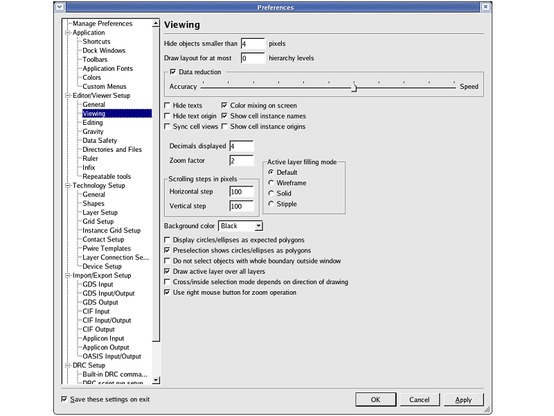Viewport: 554px width, 416px height.
Task: Open the Background color dropdown
Action: [x=258, y=226]
